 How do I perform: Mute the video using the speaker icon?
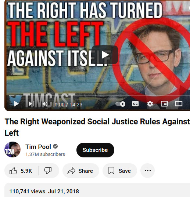click(x=45, y=104)
